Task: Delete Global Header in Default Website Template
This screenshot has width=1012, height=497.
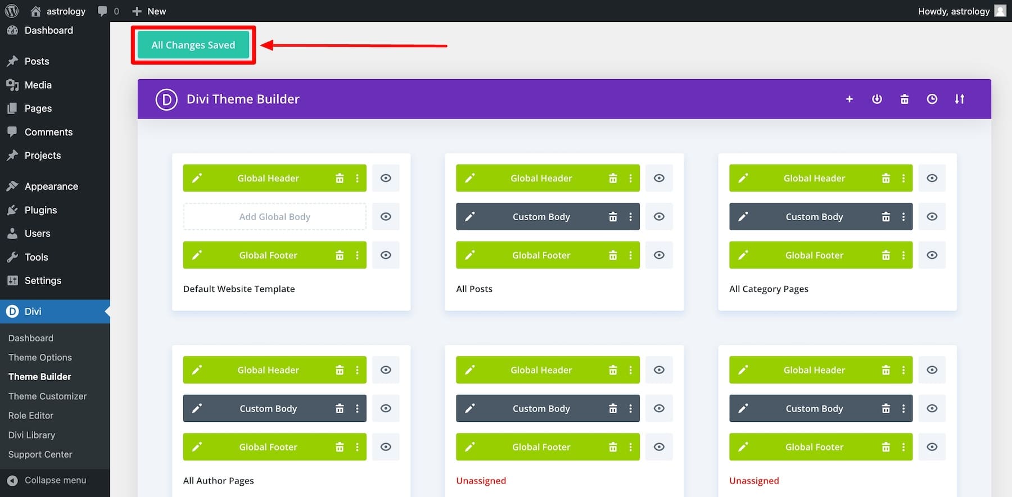Action: tap(340, 178)
